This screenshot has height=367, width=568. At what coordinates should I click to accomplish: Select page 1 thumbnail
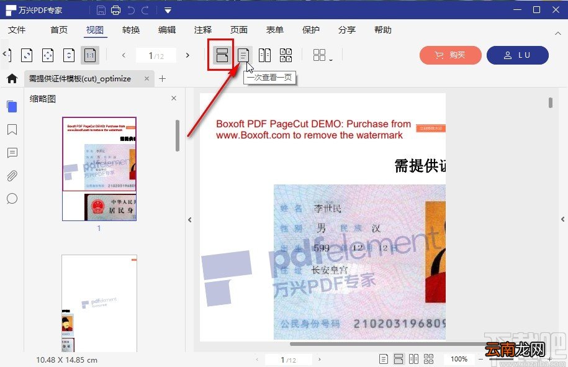point(99,169)
